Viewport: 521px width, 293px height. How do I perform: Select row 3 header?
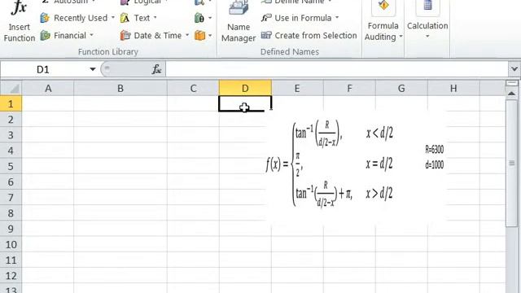[11, 135]
